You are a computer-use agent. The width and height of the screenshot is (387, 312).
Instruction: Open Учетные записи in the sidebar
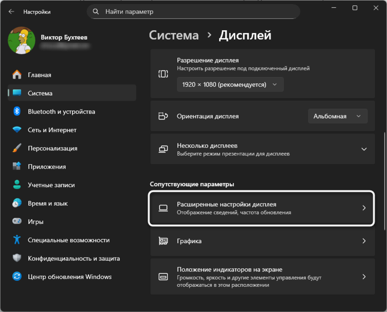[x=51, y=185]
